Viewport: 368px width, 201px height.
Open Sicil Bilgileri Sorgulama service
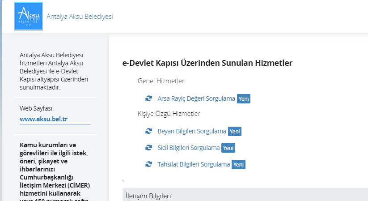[x=188, y=148]
